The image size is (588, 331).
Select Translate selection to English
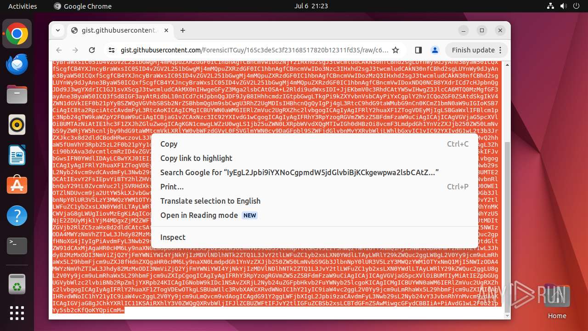(314, 201)
